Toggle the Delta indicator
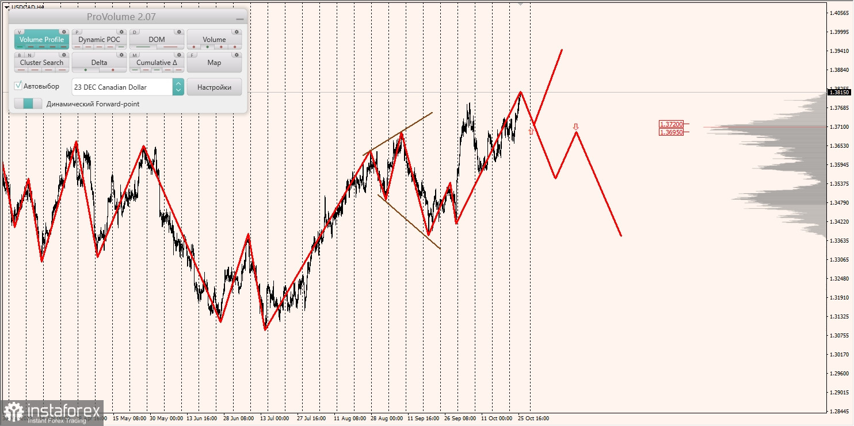 click(99, 62)
